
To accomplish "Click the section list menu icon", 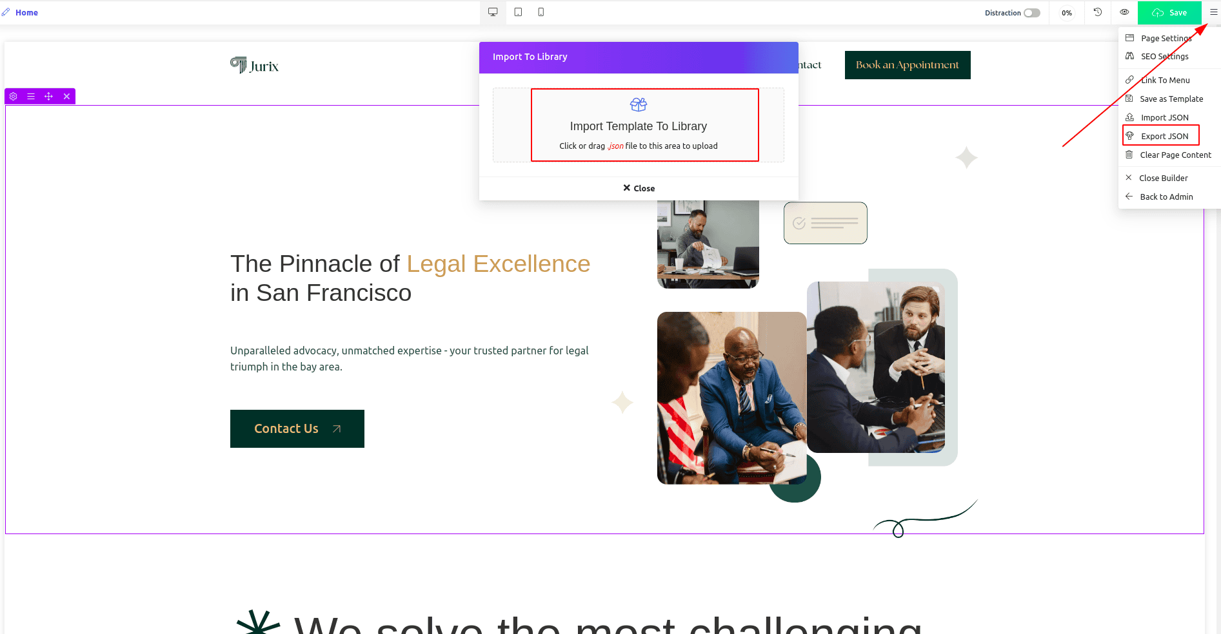I will [x=30, y=97].
